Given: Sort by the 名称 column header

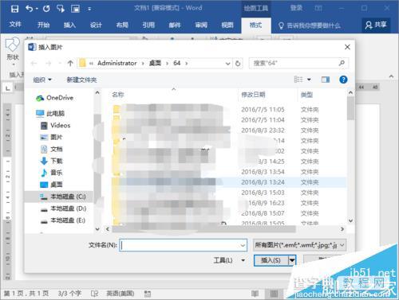Looking at the screenshot, I should pyautogui.click(x=118, y=95).
